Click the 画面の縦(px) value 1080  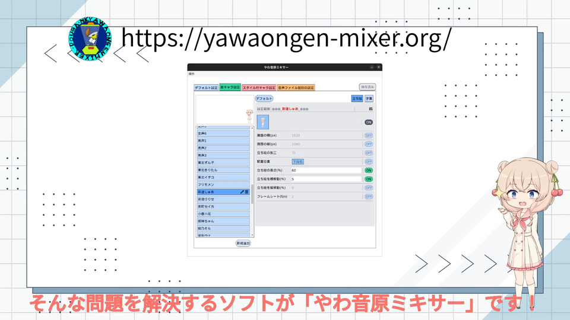[x=296, y=144]
